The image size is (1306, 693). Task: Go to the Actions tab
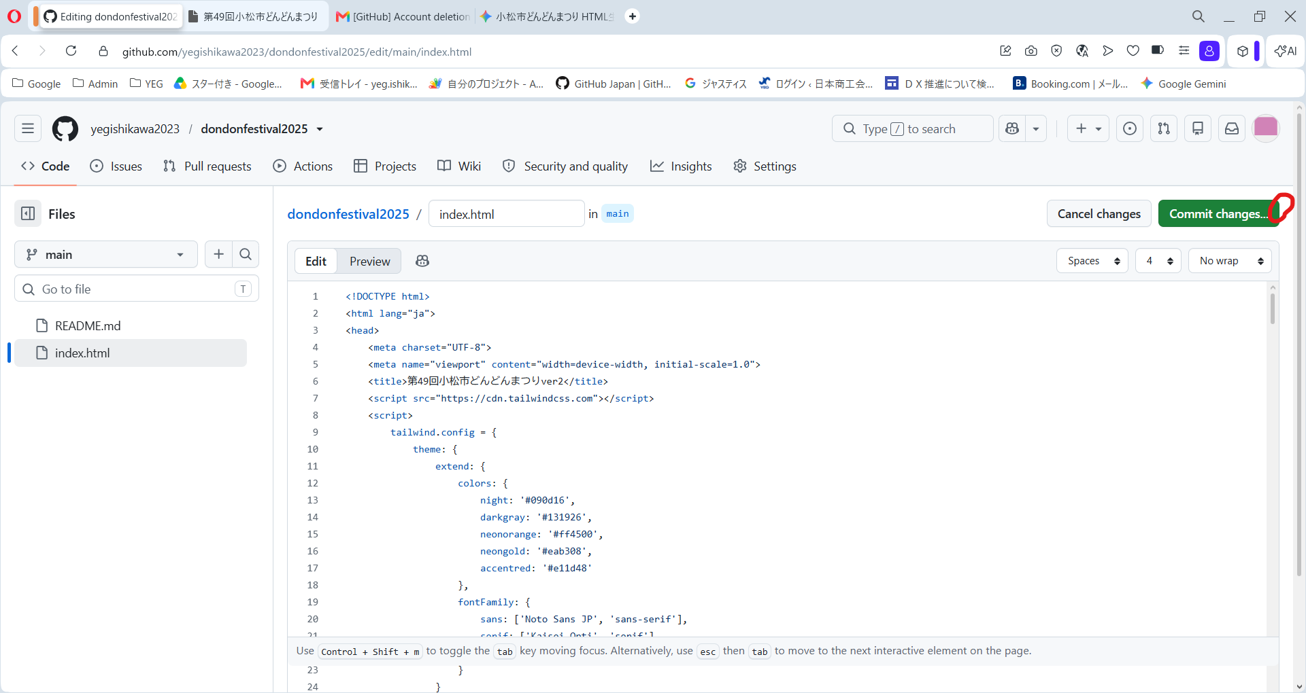303,166
